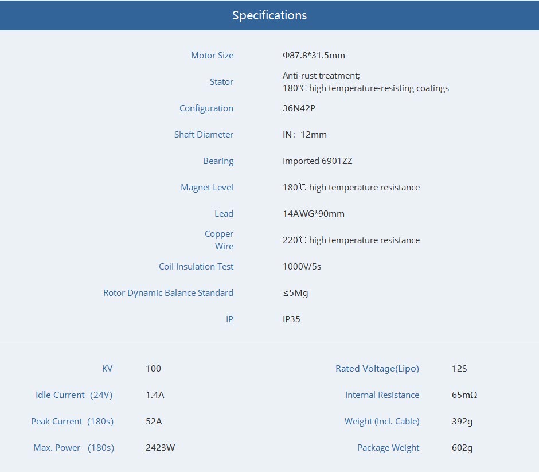Select the Copper Wire label
The image size is (539, 472).
click(x=219, y=240)
